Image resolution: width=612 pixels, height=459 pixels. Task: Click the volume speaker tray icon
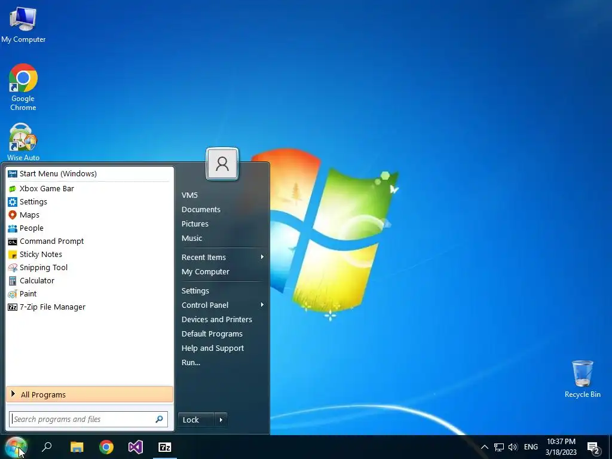(x=513, y=447)
